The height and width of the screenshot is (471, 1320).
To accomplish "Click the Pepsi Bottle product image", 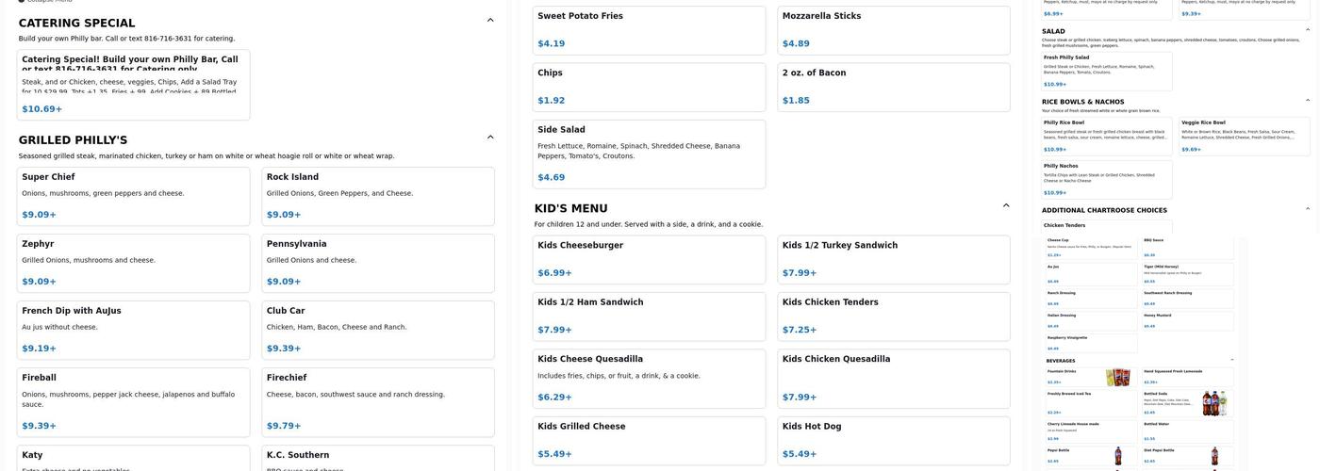I will [x=1119, y=457].
